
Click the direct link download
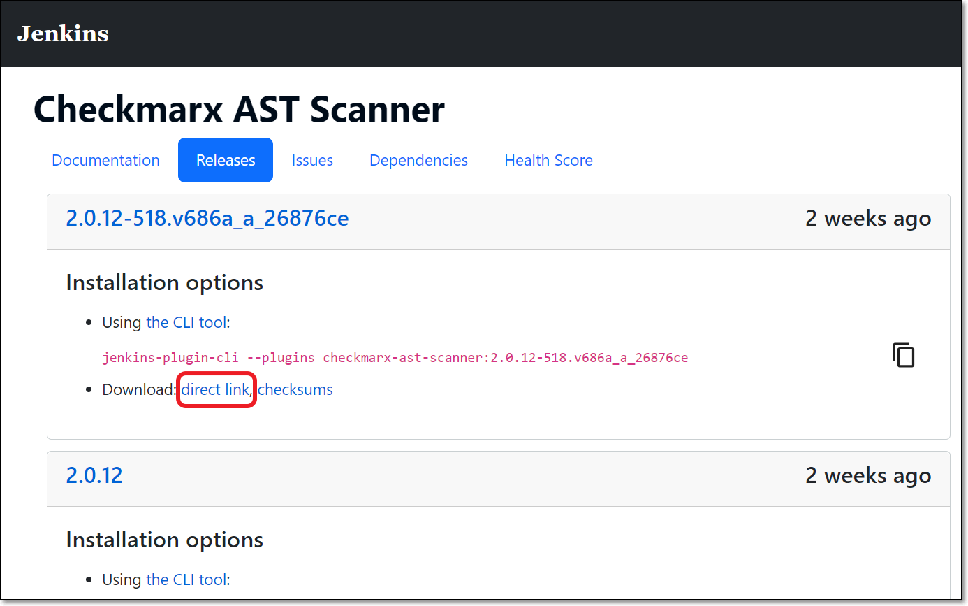(x=215, y=389)
